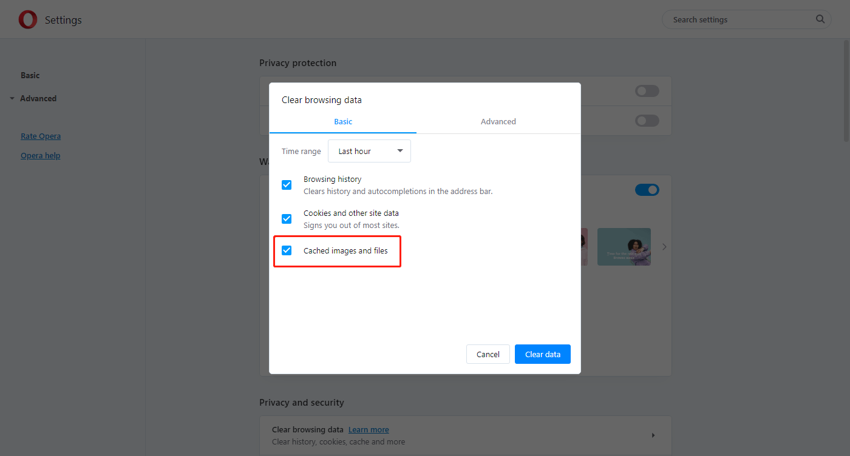850x456 pixels.
Task: Enable the second Privacy protection toggle
Action: click(x=647, y=120)
